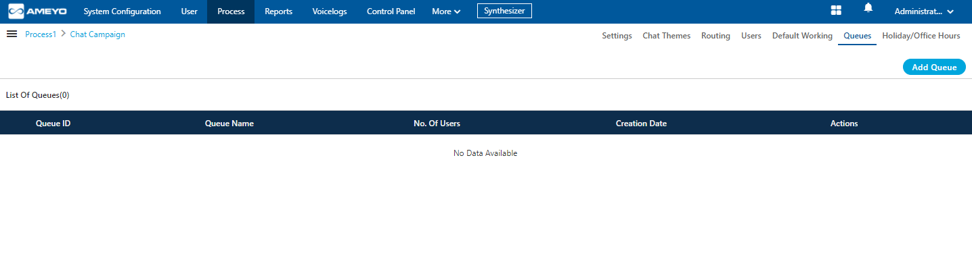Expand the More menu
This screenshot has width=972, height=270.
(x=446, y=11)
